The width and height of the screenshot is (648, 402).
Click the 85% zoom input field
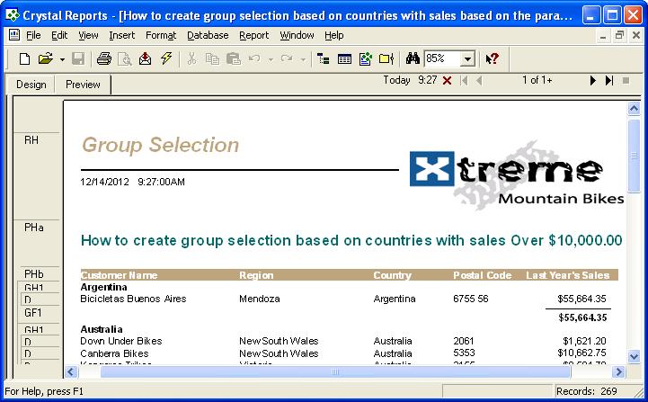coord(441,58)
